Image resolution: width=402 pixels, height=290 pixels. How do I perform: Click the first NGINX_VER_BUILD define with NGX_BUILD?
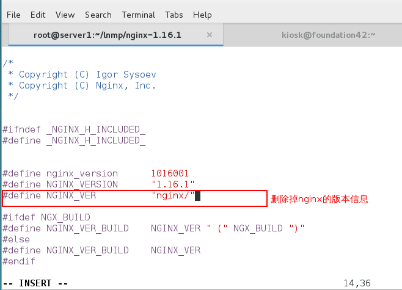coord(153,228)
